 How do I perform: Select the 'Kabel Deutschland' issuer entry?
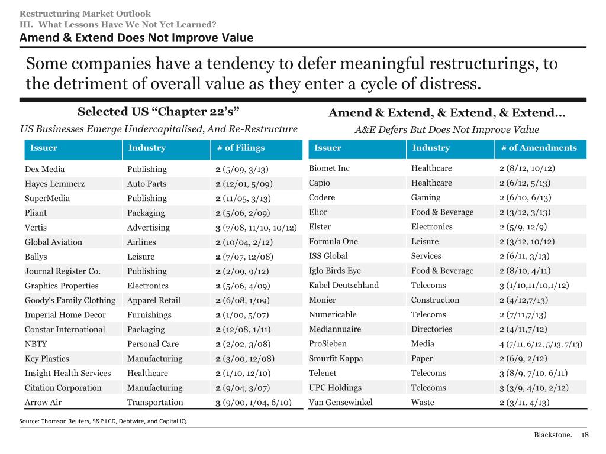pyautogui.click(x=344, y=286)
